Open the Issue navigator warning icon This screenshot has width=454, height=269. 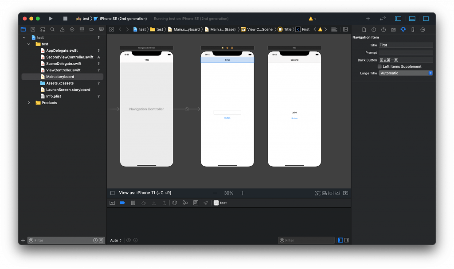point(62,29)
